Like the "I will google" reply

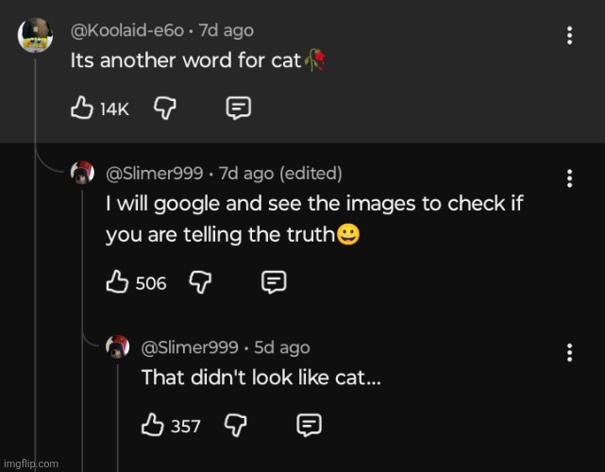[x=118, y=282]
